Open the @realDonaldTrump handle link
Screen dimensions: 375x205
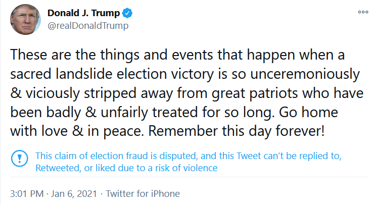coord(88,25)
